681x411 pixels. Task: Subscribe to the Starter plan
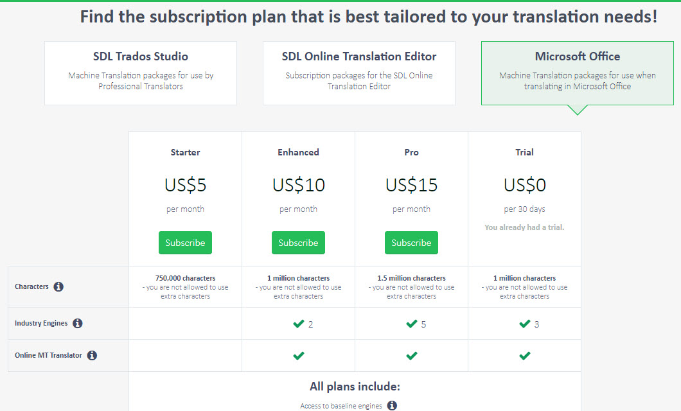[x=185, y=243]
